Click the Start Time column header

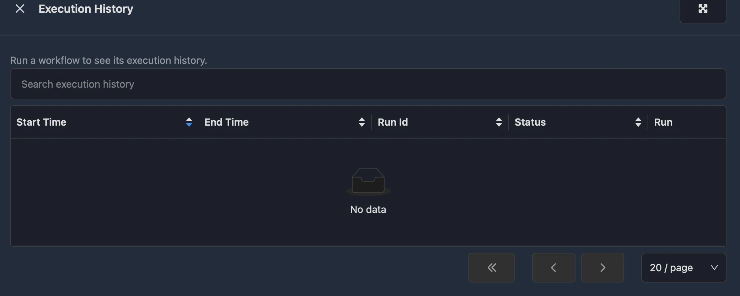(104, 122)
